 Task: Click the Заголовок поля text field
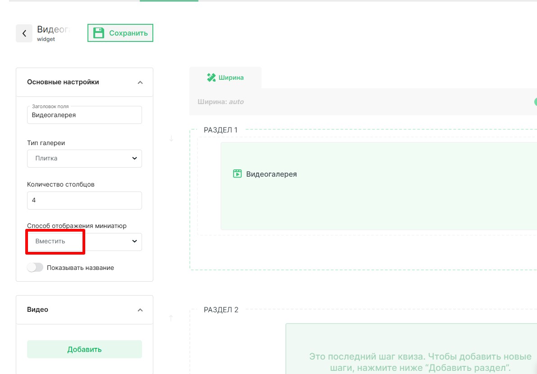tap(84, 115)
